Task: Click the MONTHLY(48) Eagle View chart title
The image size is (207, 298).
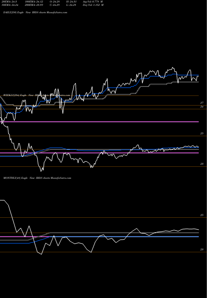Action: point(37,178)
